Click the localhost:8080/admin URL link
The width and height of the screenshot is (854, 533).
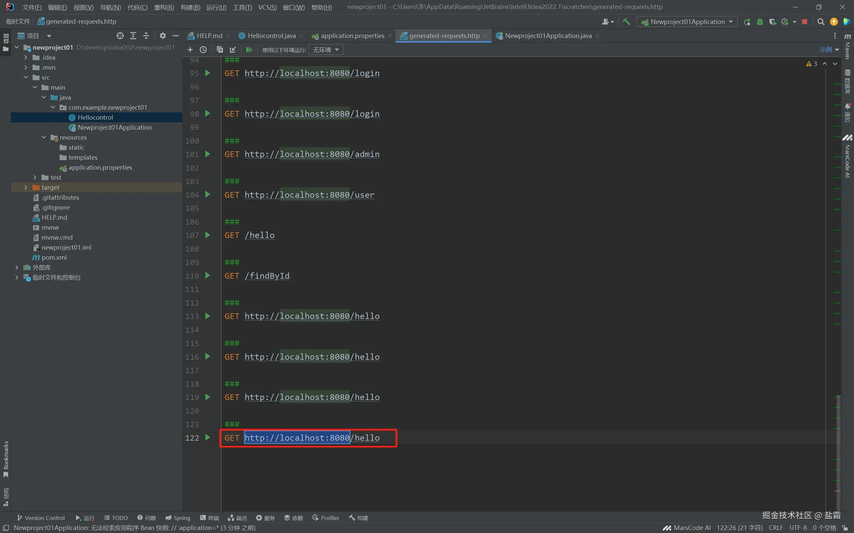coord(312,154)
